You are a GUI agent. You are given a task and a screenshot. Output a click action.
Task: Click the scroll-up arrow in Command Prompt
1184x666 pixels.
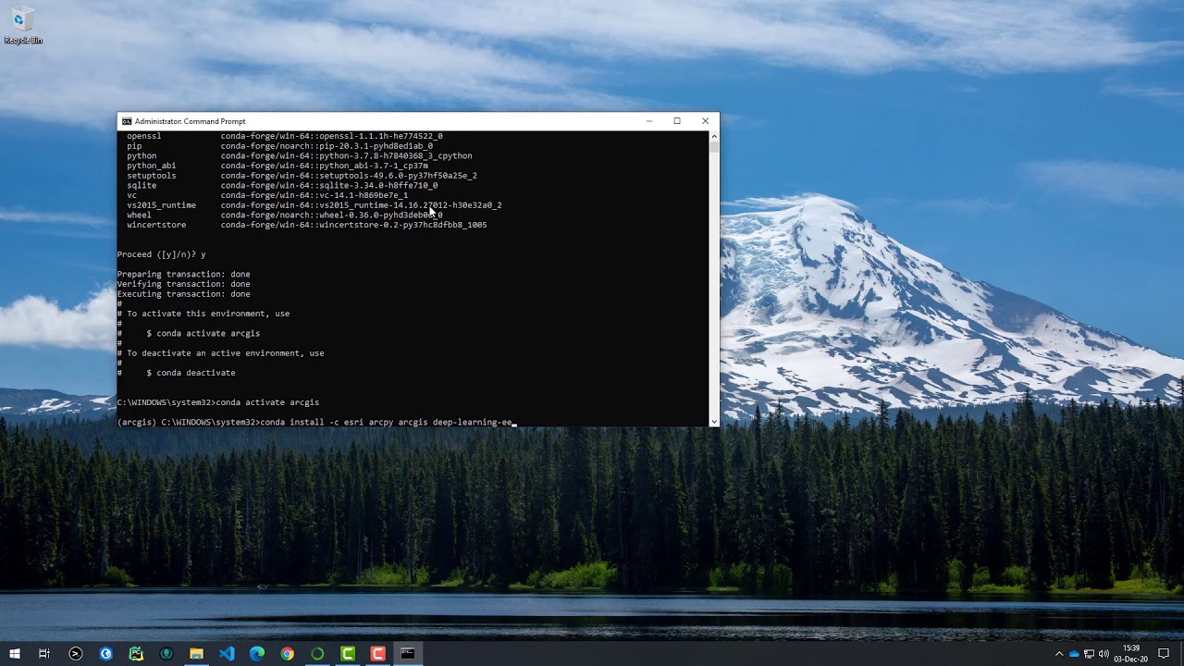click(x=713, y=135)
